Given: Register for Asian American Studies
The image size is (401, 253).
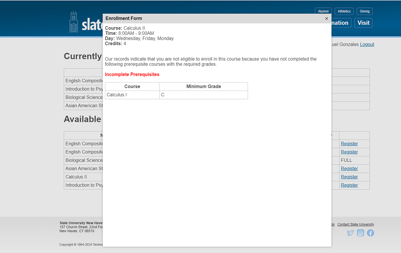Looking at the screenshot, I should [349, 168].
